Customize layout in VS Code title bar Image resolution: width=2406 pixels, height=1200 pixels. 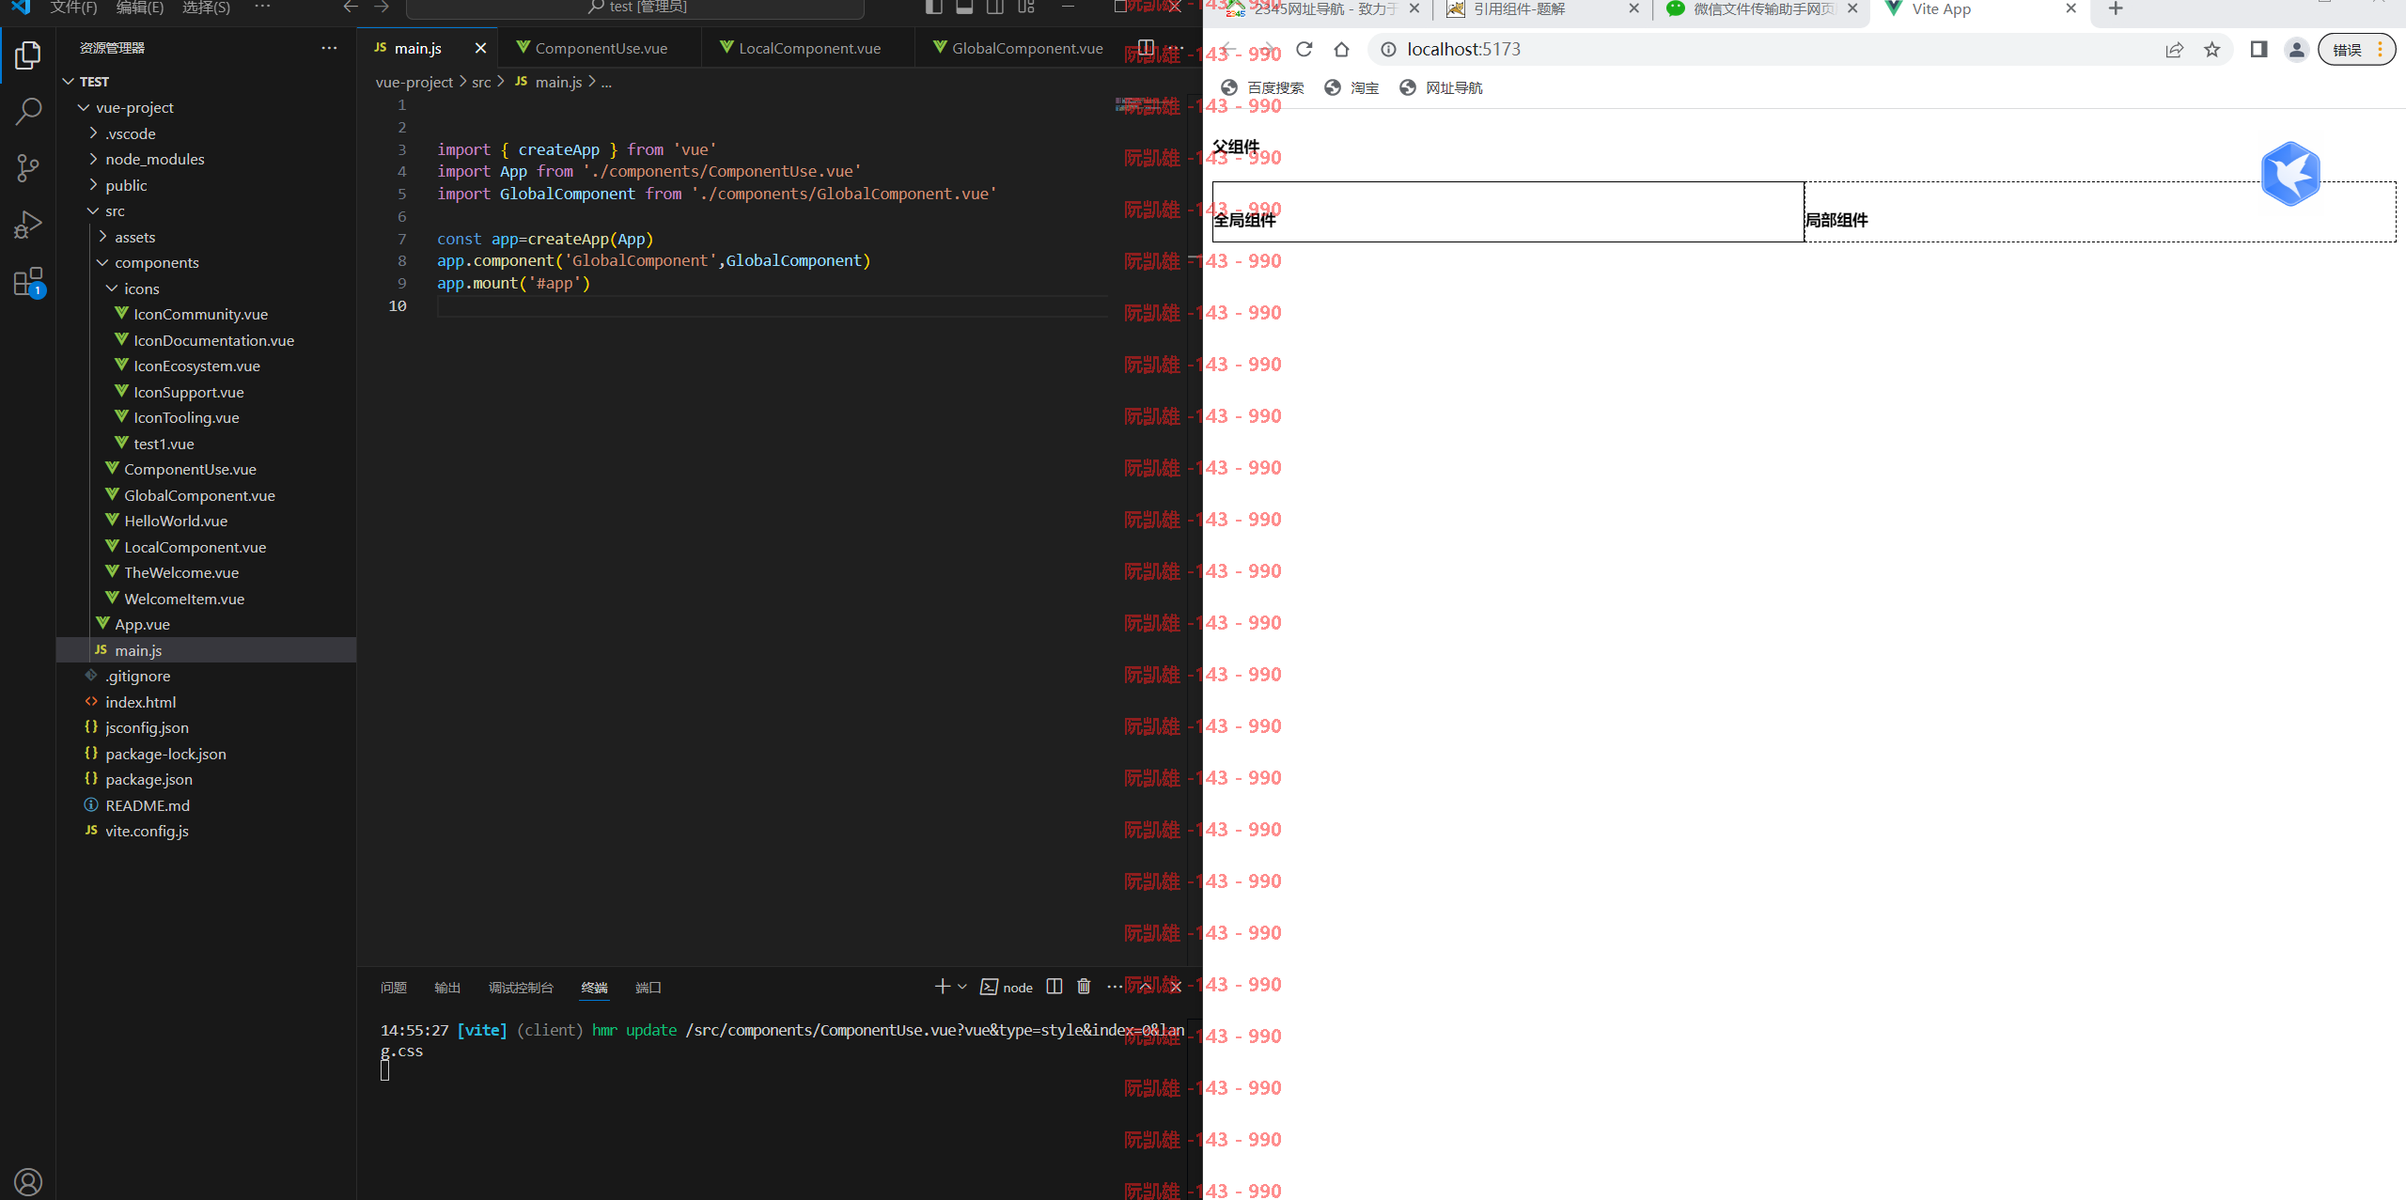click(1026, 8)
